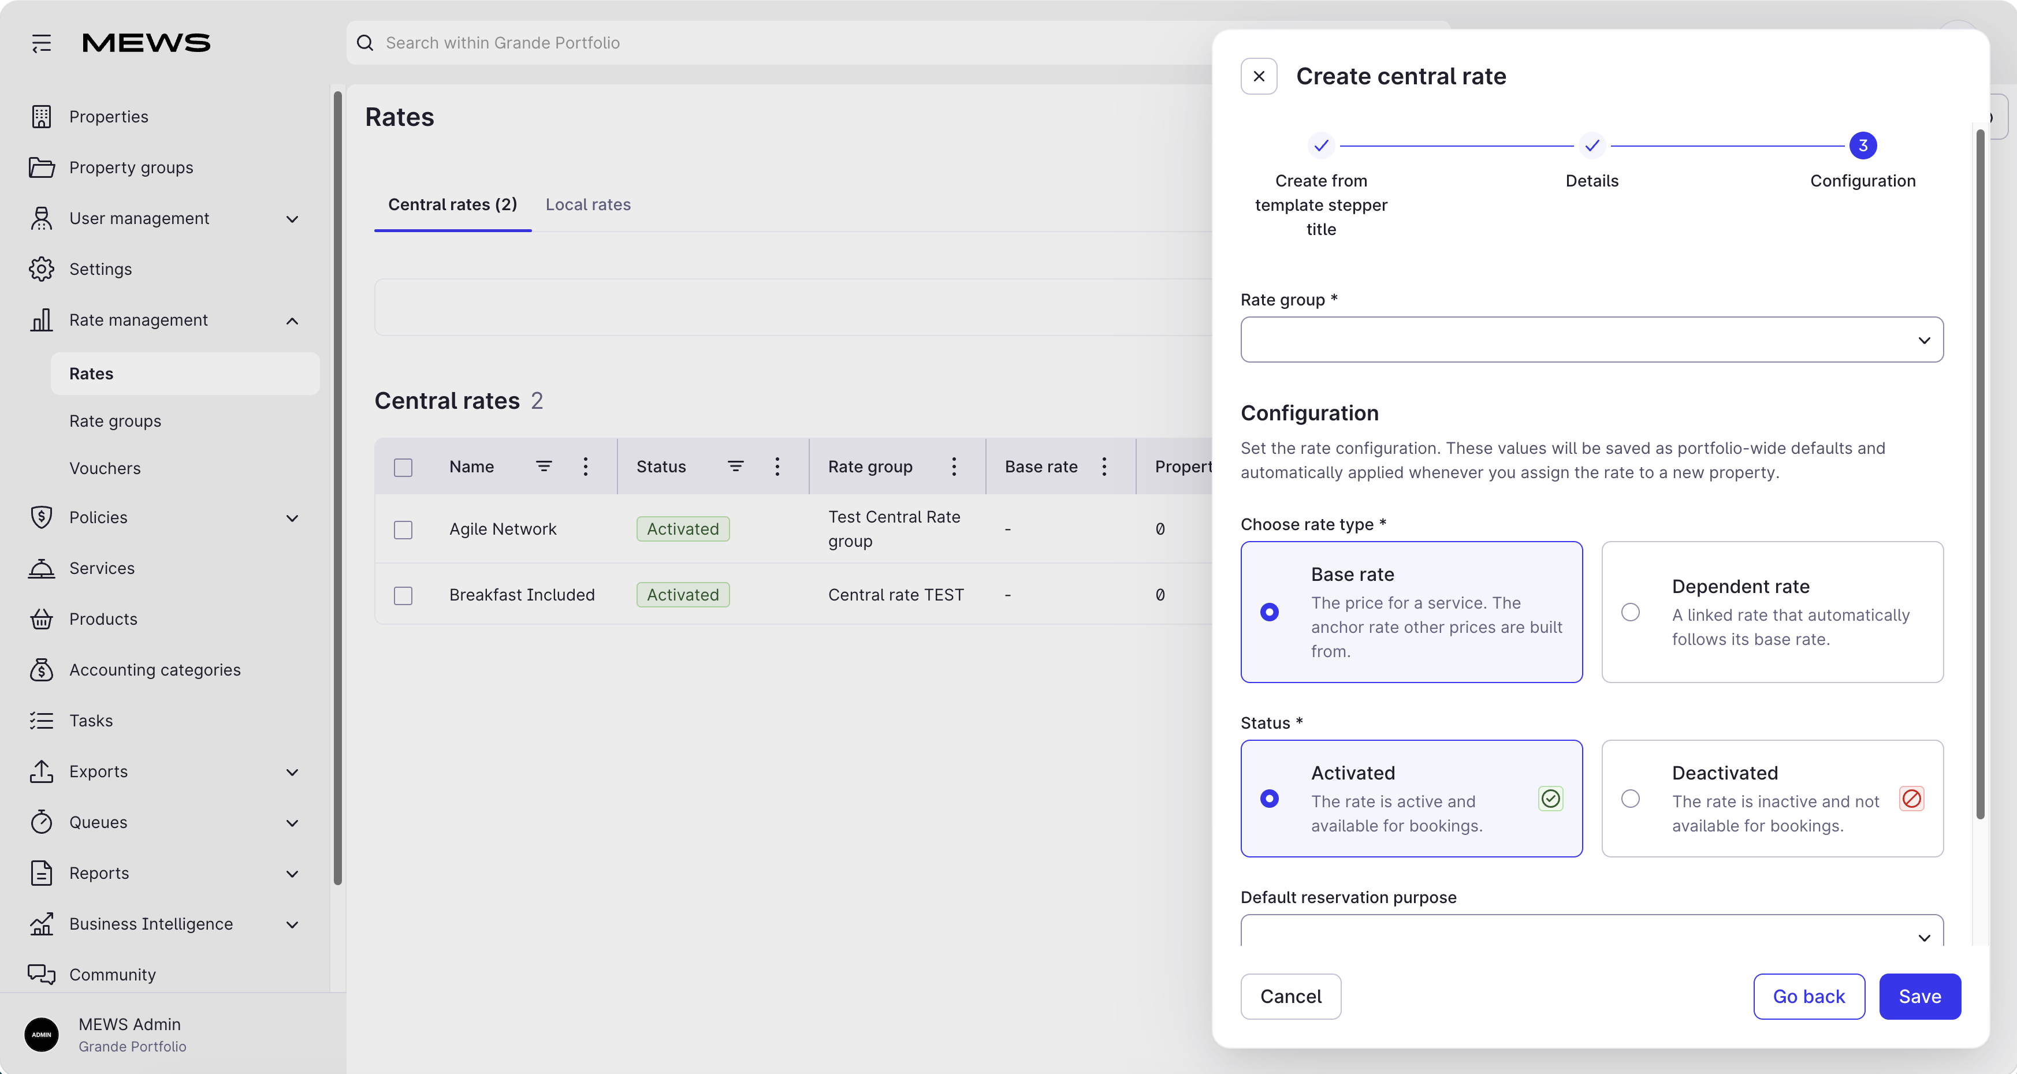Go to Details step in stepper
Image resolution: width=2017 pixels, height=1074 pixels.
(x=1592, y=146)
